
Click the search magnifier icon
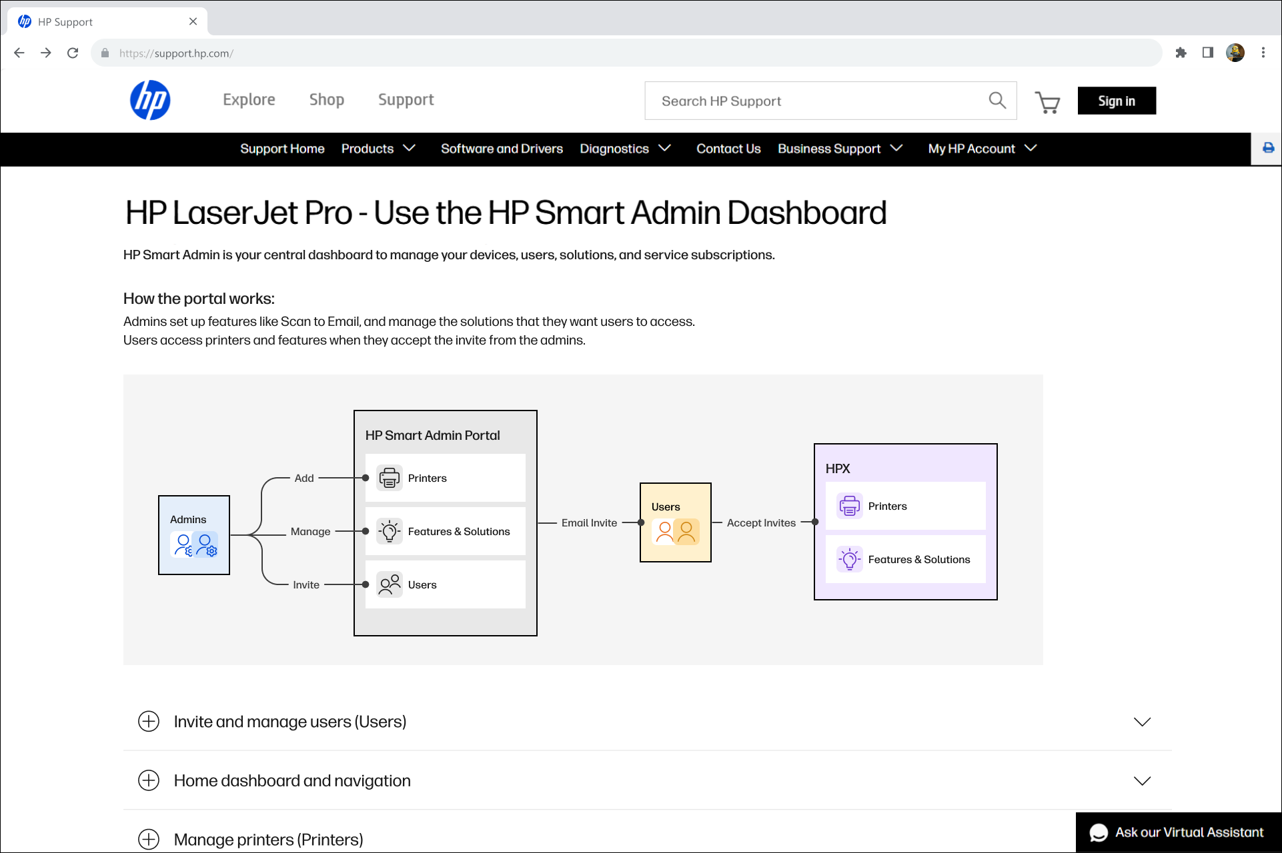click(997, 101)
